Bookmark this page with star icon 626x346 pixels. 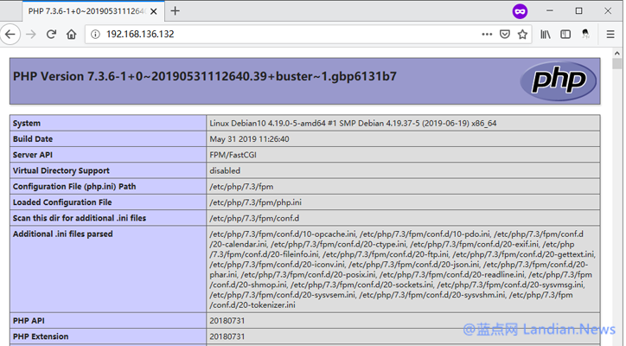click(x=523, y=34)
